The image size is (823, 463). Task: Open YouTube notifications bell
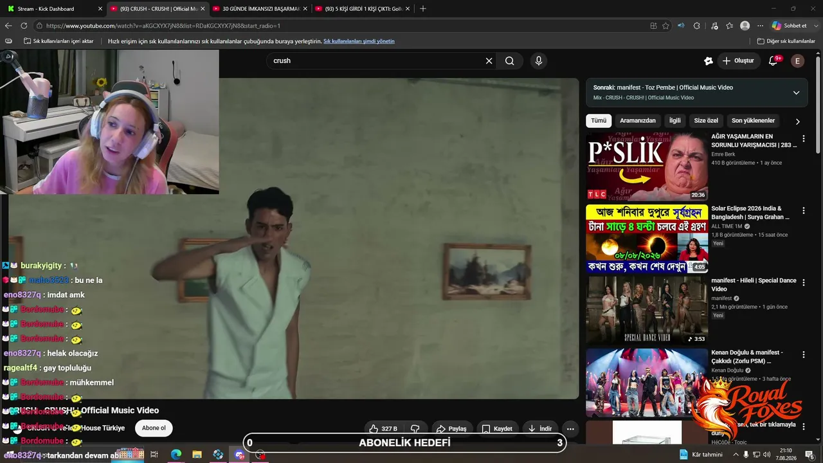coord(773,60)
